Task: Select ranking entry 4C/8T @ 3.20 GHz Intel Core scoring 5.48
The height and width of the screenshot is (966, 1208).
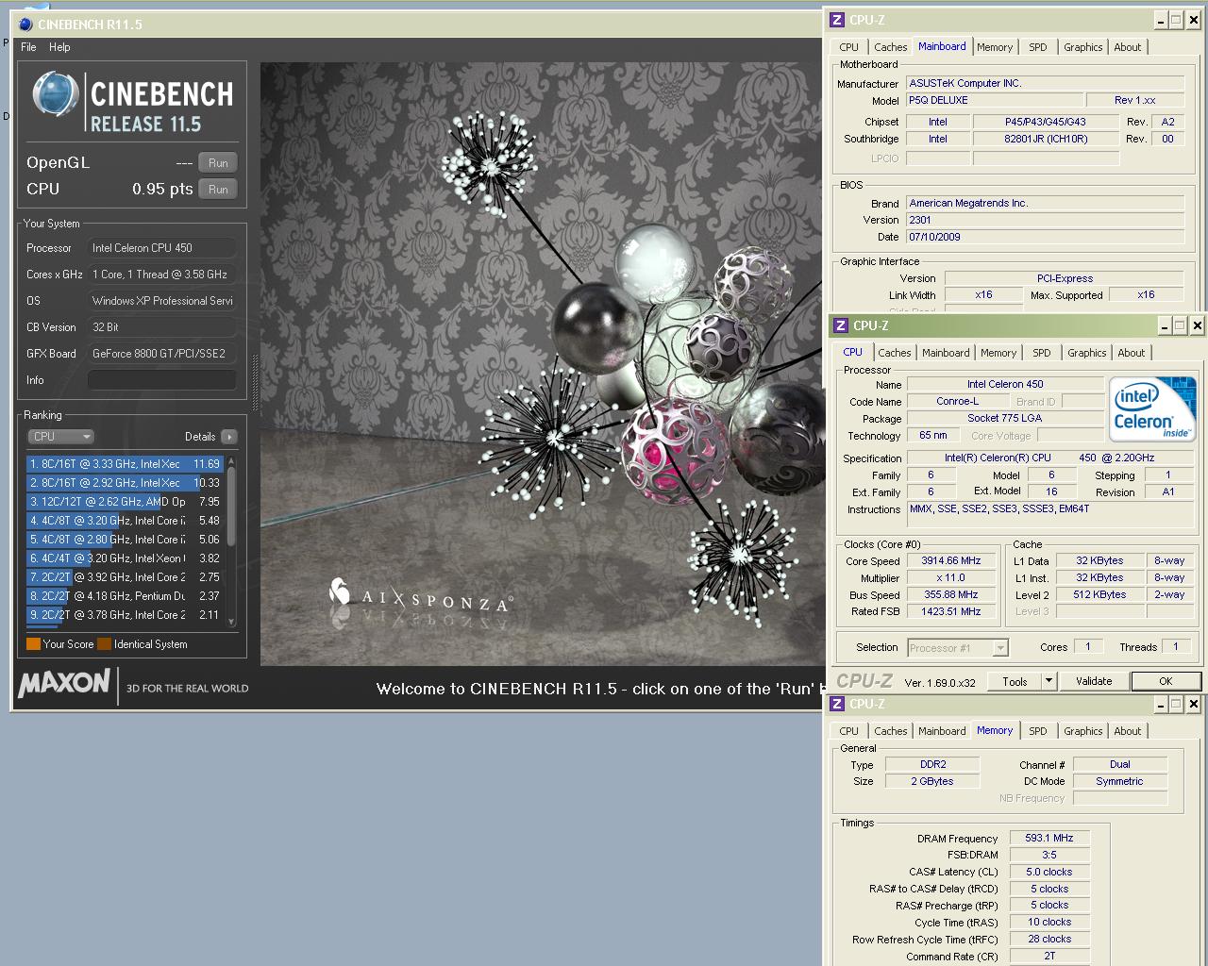Action: click(x=125, y=521)
